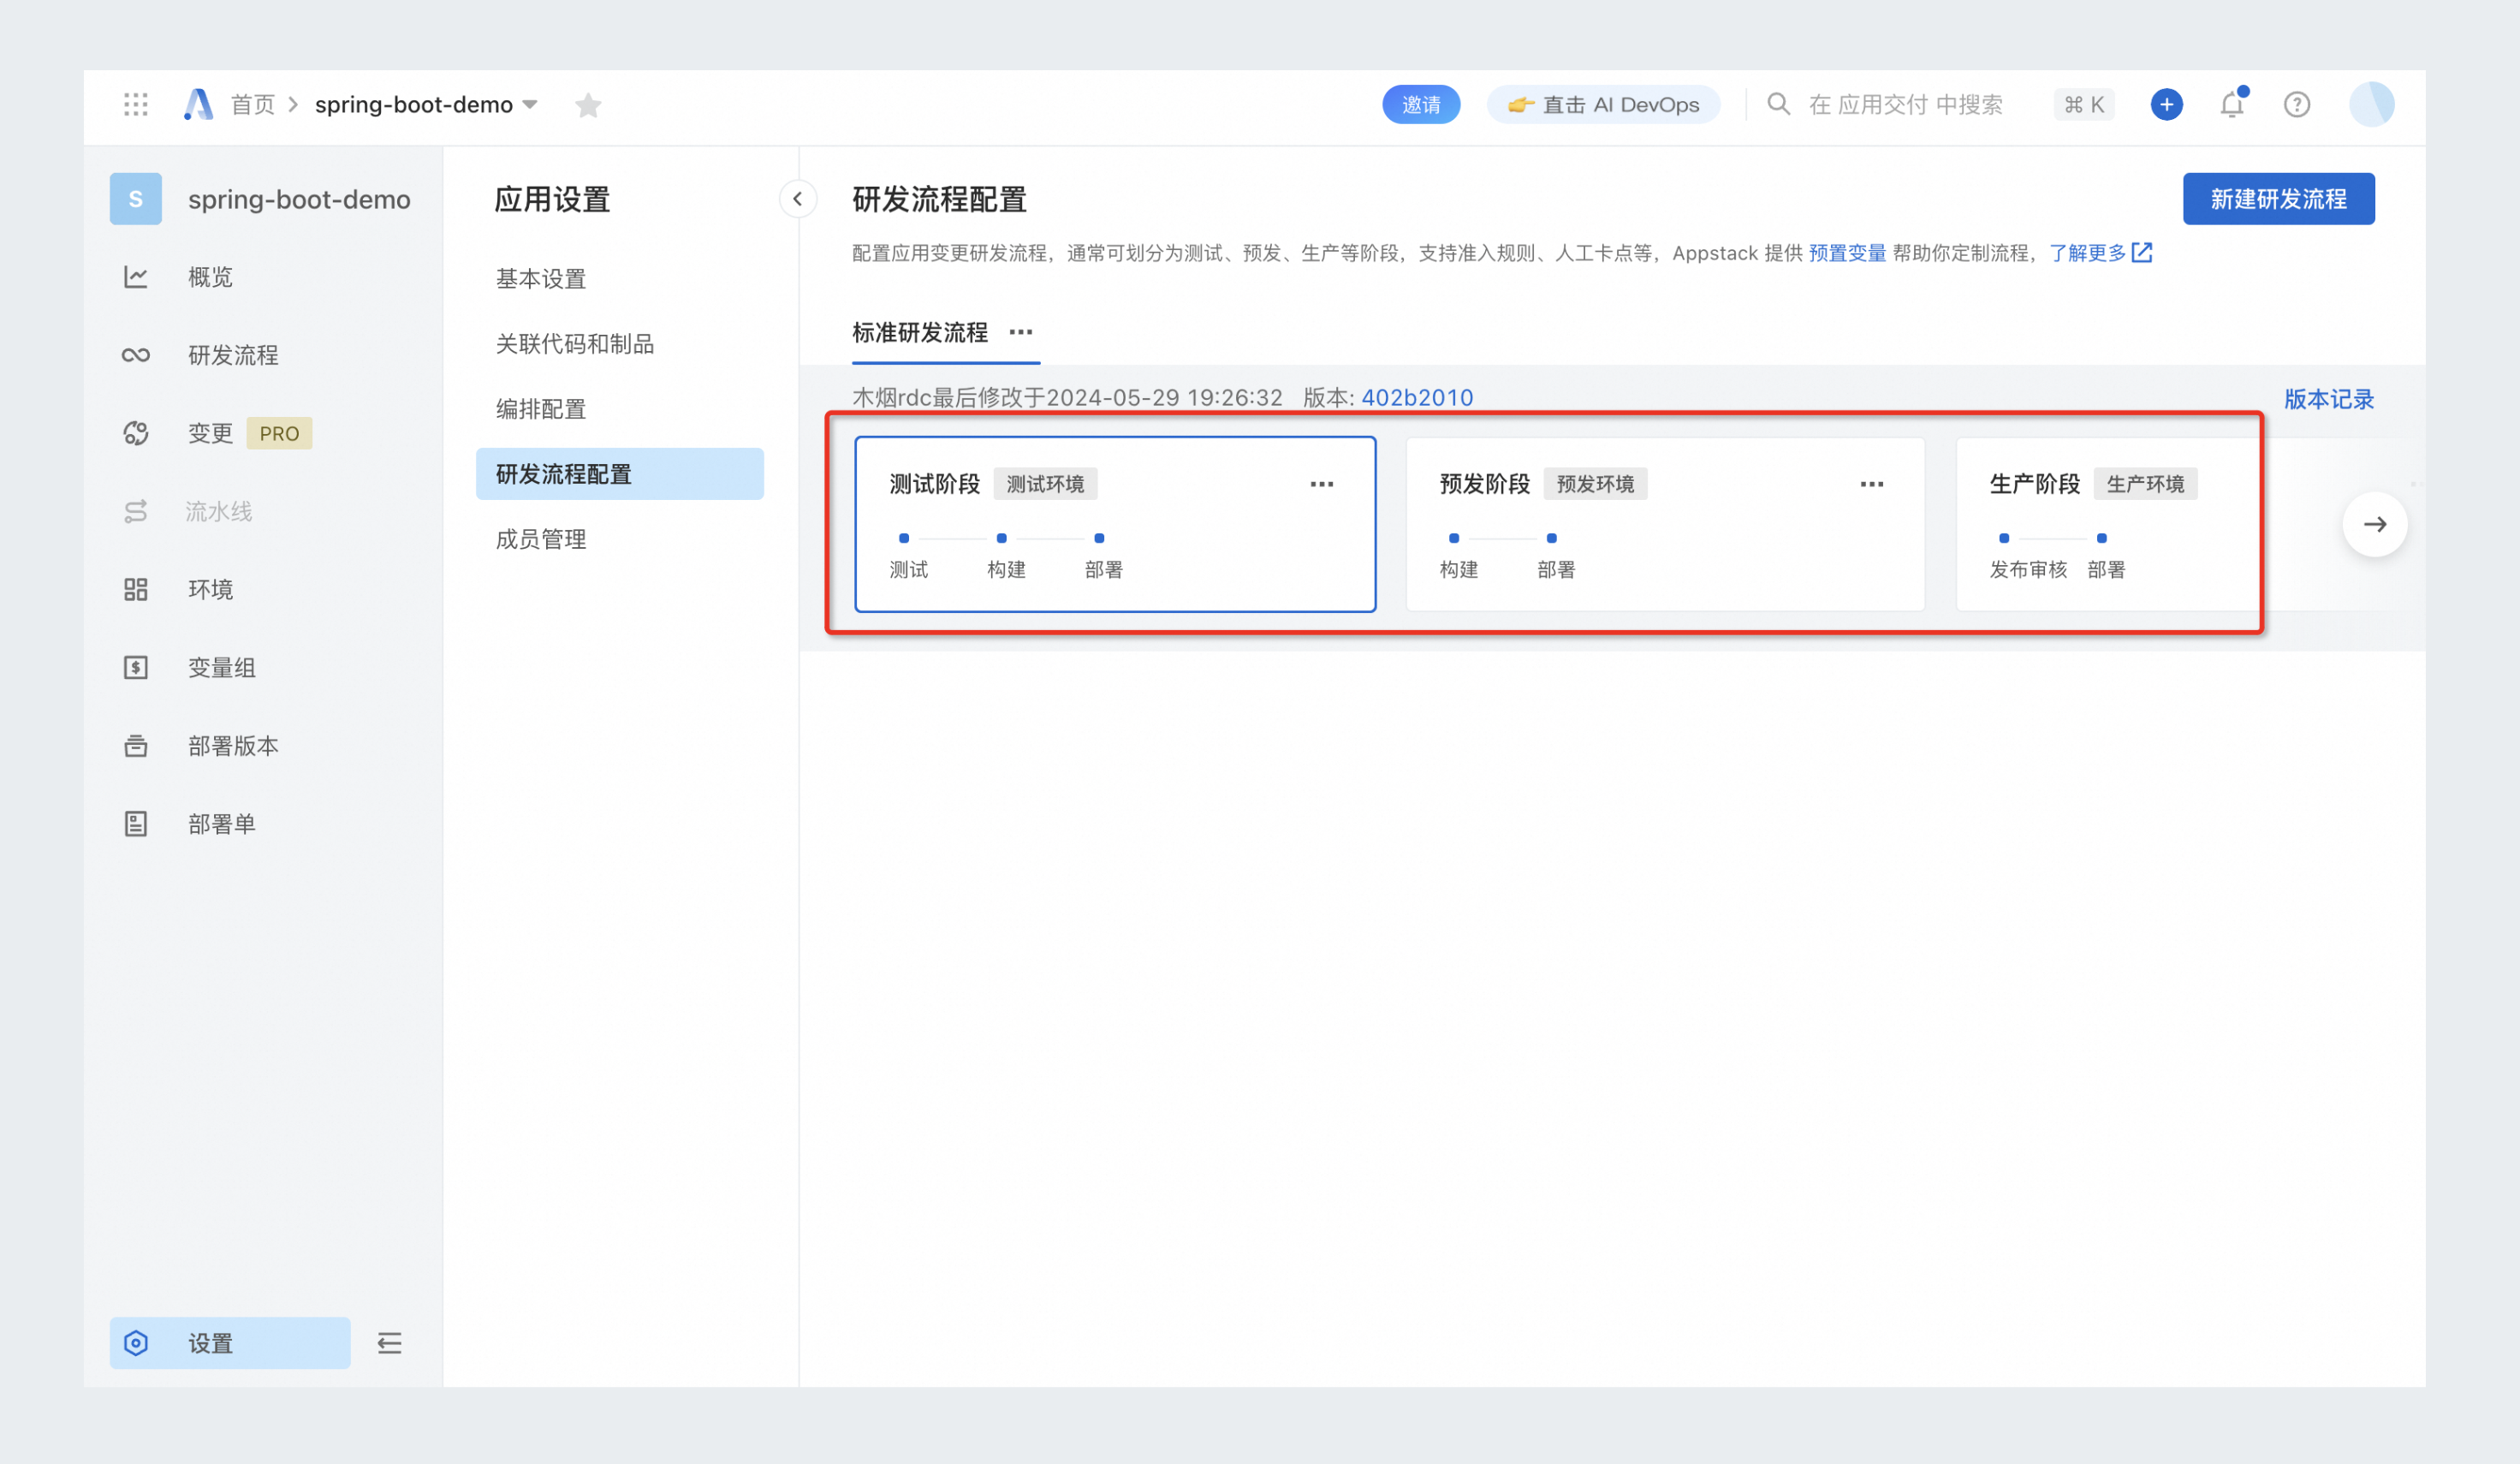The width and height of the screenshot is (2520, 1464).
Task: Open version link 402b2010
Action: coord(1417,397)
